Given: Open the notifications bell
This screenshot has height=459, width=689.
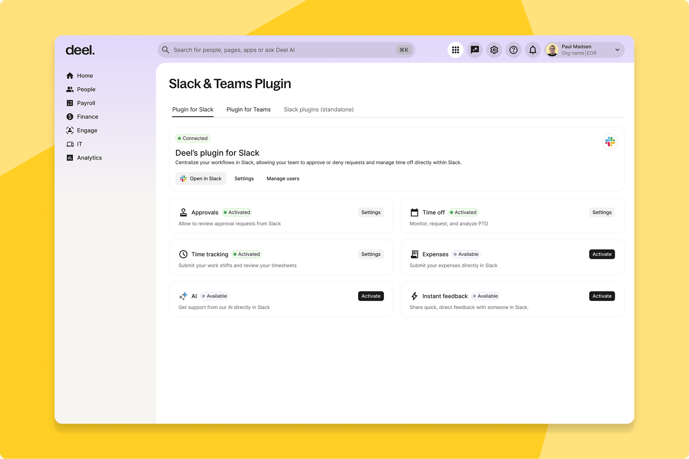Looking at the screenshot, I should pyautogui.click(x=533, y=50).
